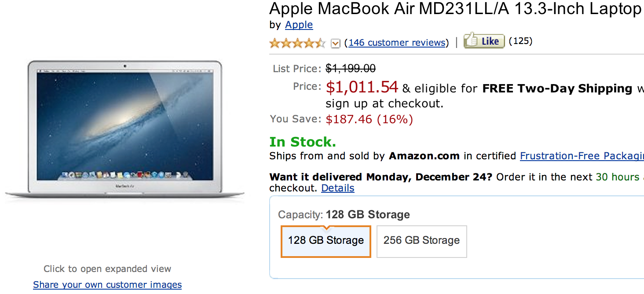
Task: Click the $187.46 (16%) savings amount
Action: pyautogui.click(x=369, y=119)
